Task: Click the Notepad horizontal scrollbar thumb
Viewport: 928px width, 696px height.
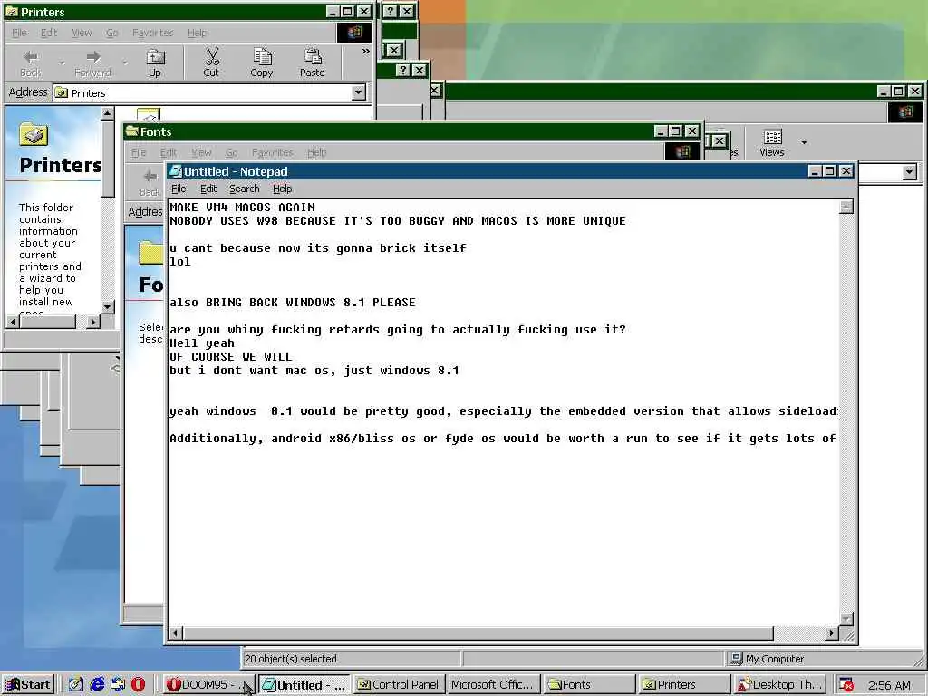Action: point(478,633)
